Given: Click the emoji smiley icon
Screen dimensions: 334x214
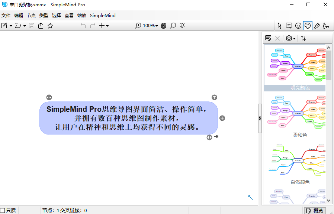Looking at the screenshot, I should click(x=298, y=25).
